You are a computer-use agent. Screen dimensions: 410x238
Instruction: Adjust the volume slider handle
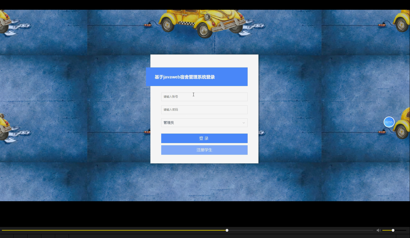393,230
